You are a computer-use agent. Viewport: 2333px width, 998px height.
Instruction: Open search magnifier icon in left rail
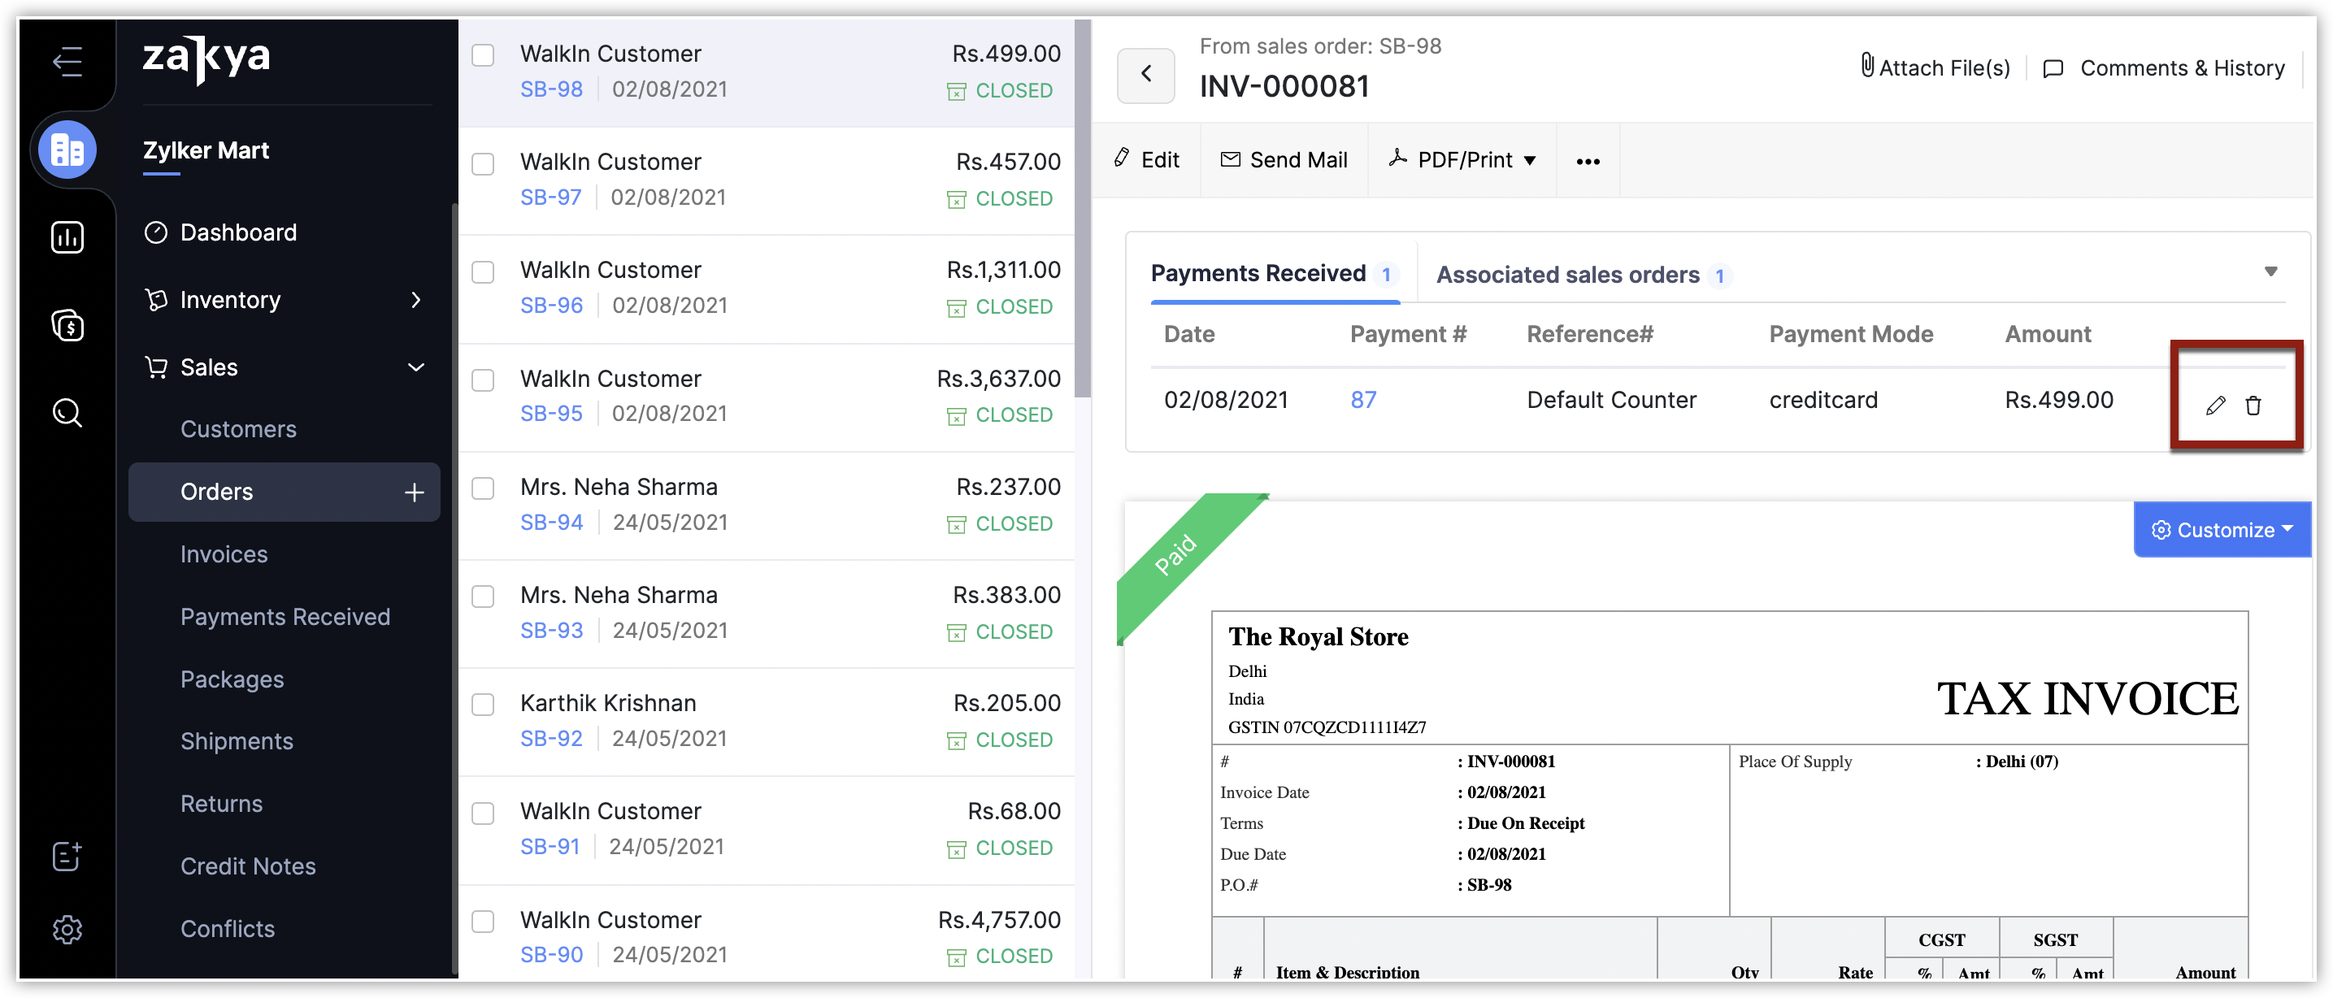pyautogui.click(x=67, y=413)
